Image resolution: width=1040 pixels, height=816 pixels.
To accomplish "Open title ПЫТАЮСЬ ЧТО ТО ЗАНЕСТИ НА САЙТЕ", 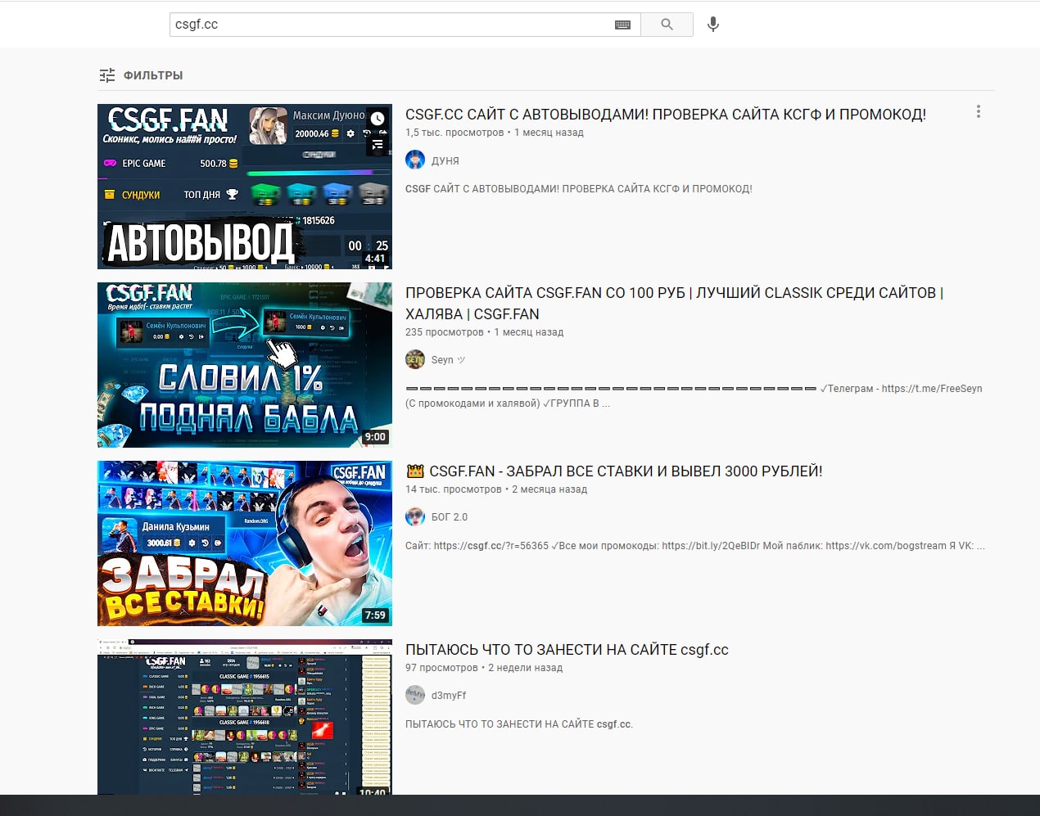I will point(567,650).
